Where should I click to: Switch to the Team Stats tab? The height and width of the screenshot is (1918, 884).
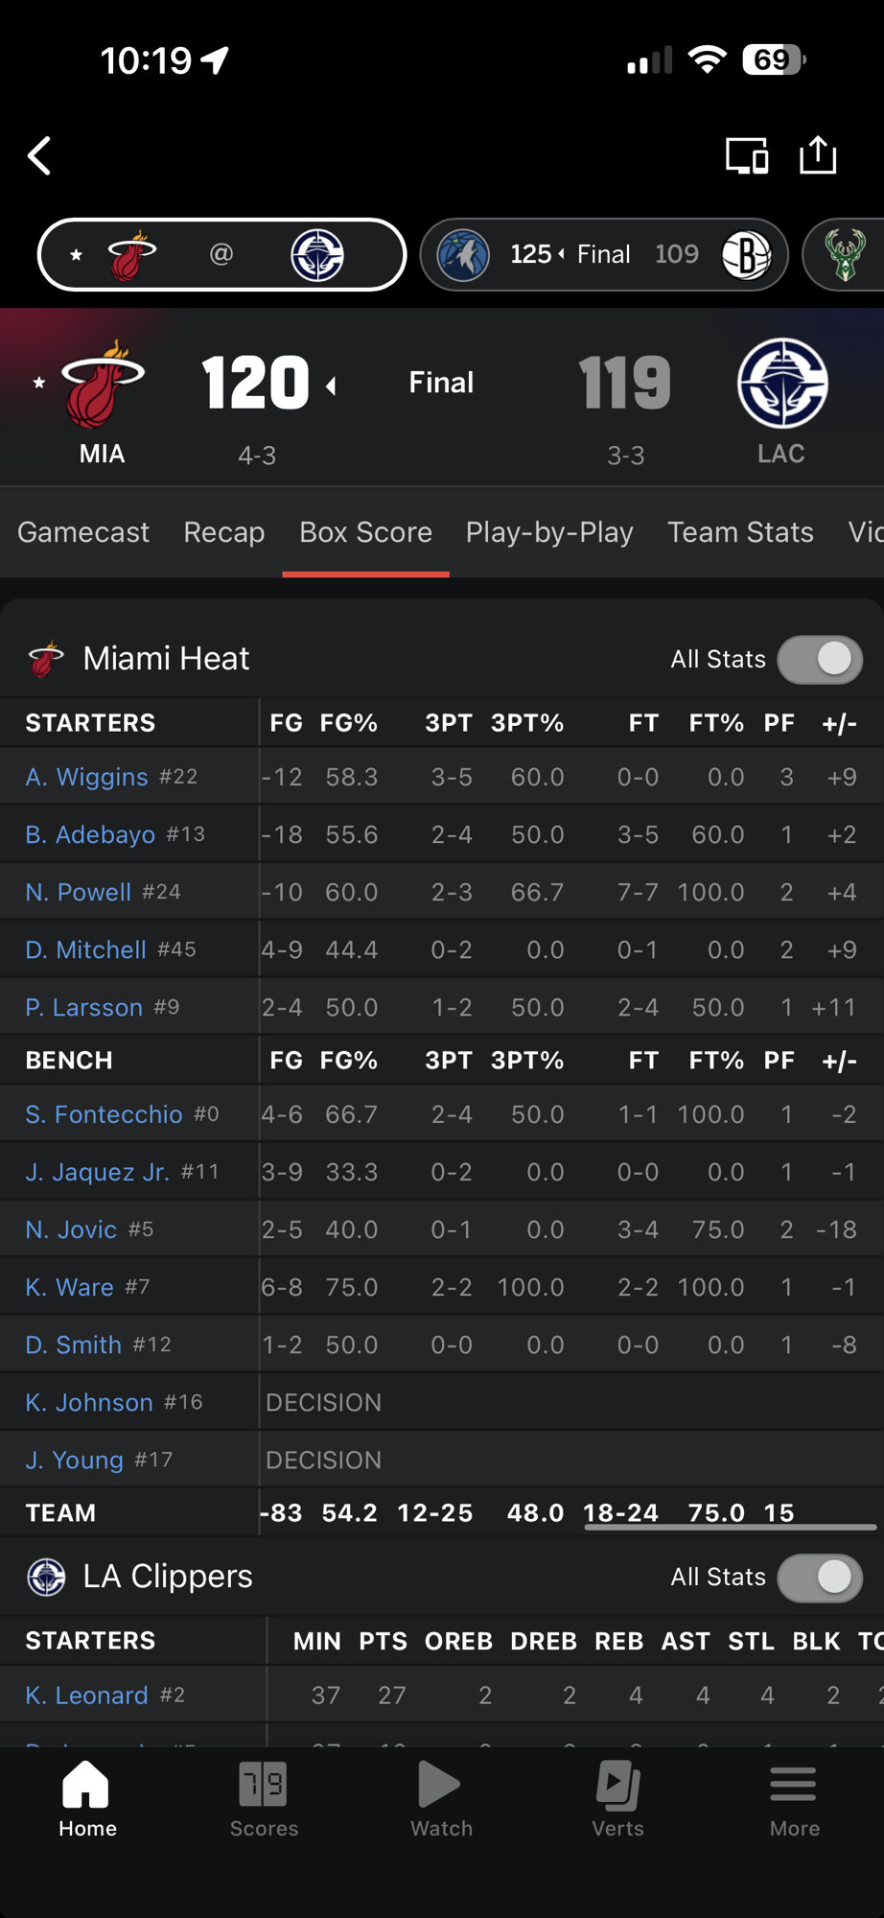click(740, 532)
